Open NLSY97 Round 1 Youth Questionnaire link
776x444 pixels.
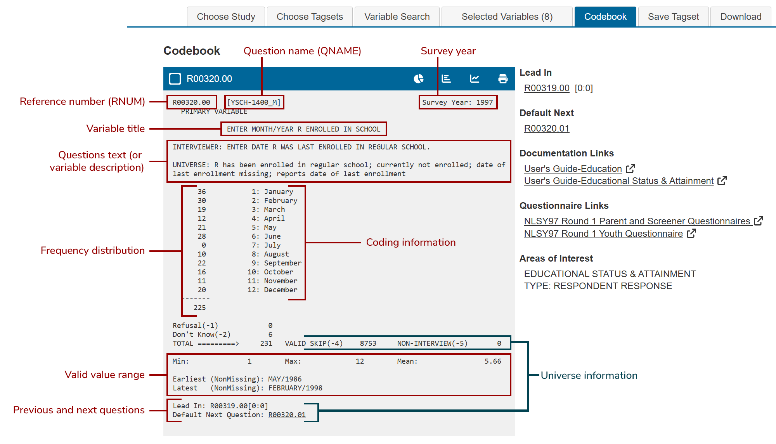click(x=603, y=234)
